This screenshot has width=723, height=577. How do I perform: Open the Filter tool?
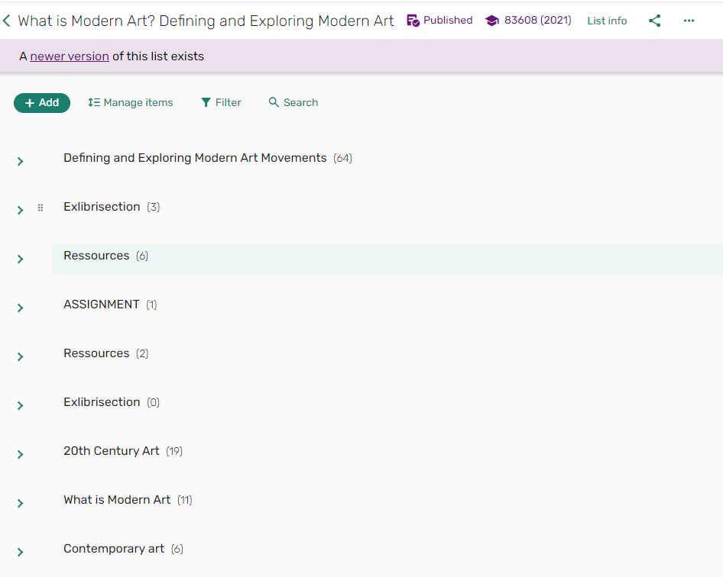click(x=221, y=102)
